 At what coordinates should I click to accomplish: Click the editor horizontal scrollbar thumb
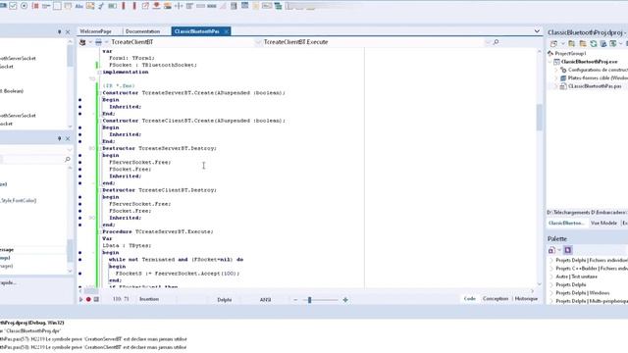pos(91,291)
